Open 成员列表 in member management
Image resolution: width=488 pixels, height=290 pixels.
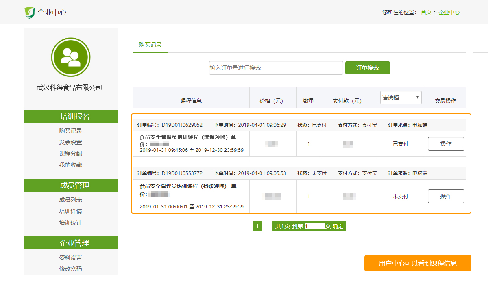[x=71, y=200]
